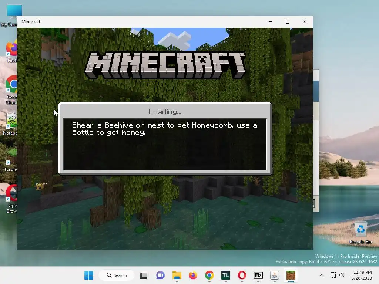Open 7-Zip from the taskbar
379x284 pixels.
(x=258, y=275)
